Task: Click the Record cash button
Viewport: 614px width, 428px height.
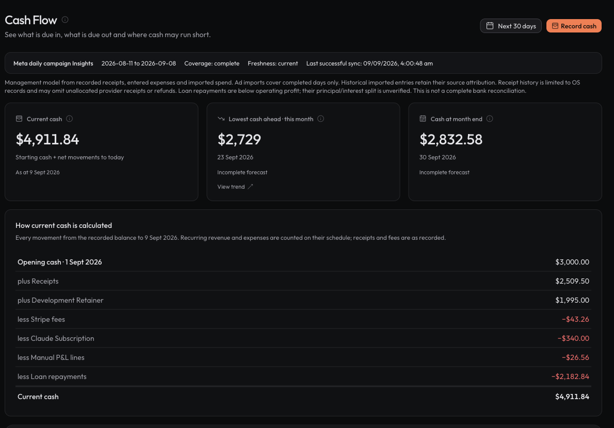Action: pyautogui.click(x=574, y=26)
